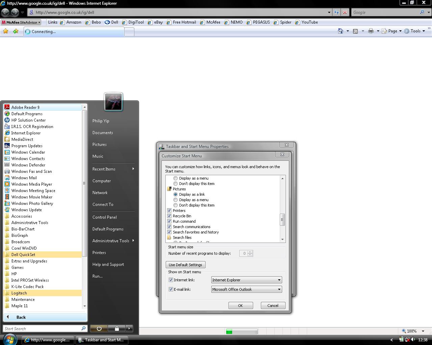The width and height of the screenshot is (432, 345).
Task: Open Documents from Start menu
Action: click(103, 132)
